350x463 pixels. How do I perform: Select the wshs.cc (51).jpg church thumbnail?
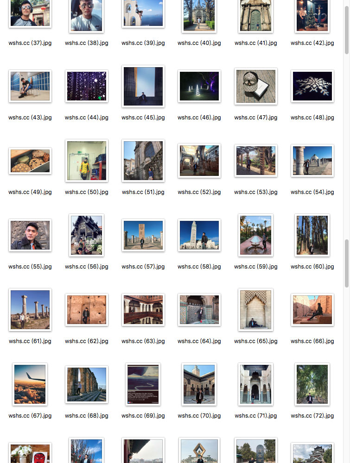(143, 161)
